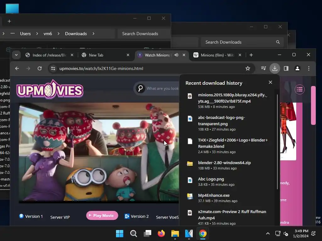Viewport: 322px width, 241px height.
Task: Click search icon in rear Explorer window
Action: (278, 42)
